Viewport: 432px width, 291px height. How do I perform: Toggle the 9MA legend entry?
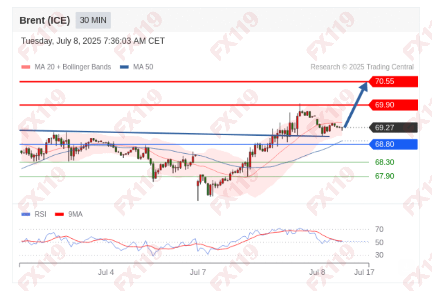coord(69,214)
